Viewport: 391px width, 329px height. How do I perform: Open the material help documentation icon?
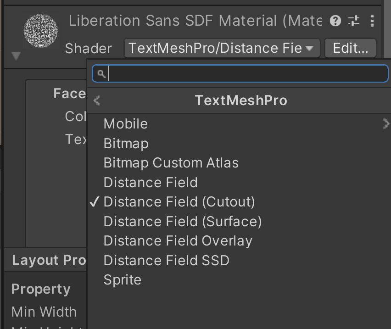click(x=335, y=21)
